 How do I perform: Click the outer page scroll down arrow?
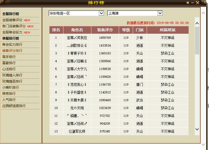tap(203, 144)
